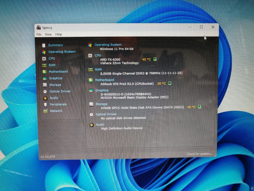Open Optical Drives section in sidebar
Screen dimensions: 254x191
click(60, 91)
